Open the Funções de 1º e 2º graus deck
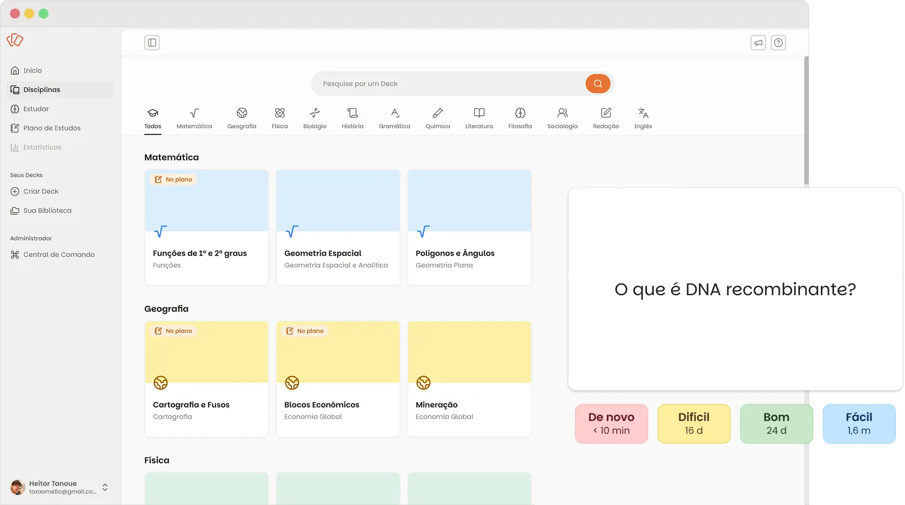Image resolution: width=905 pixels, height=505 pixels. tap(207, 227)
